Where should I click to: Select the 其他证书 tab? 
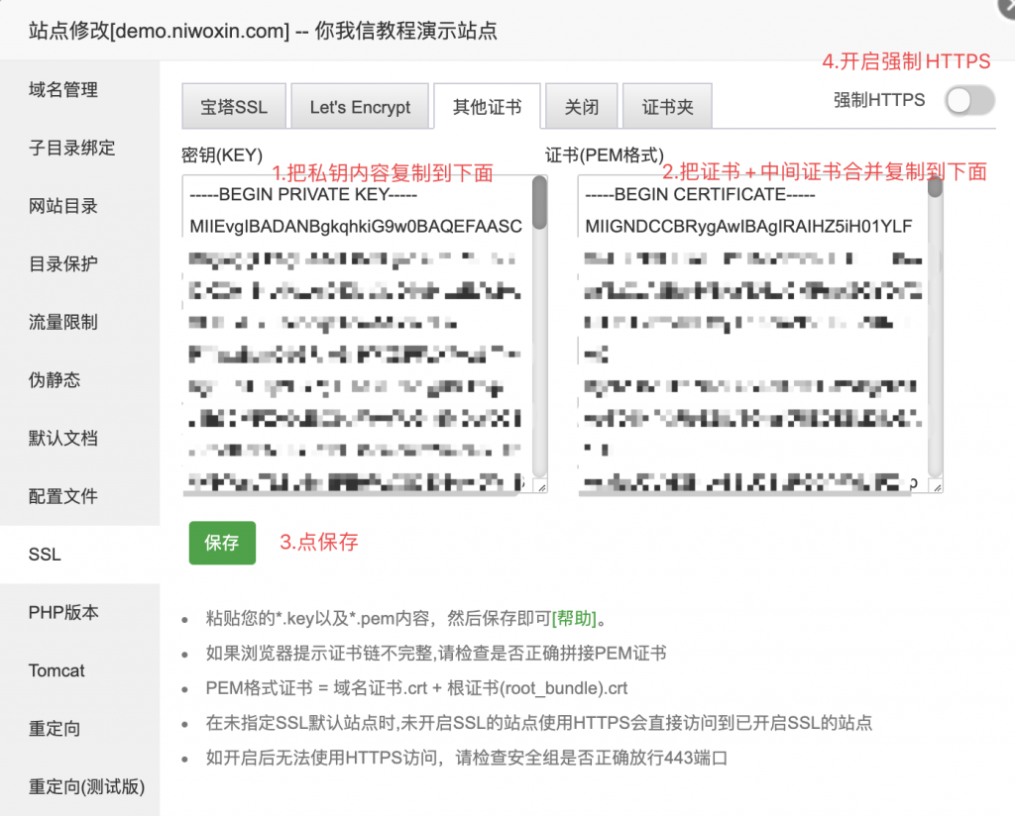coord(487,107)
